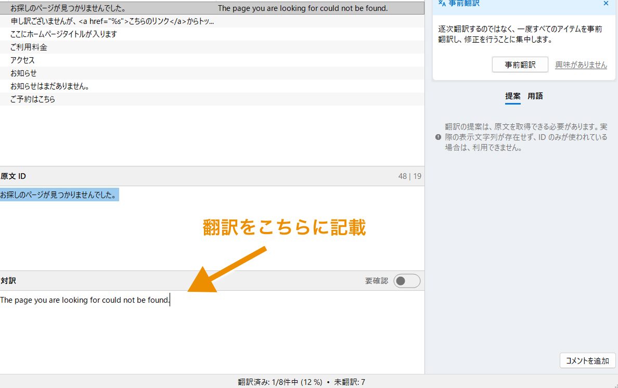Open the 用語 tab
This screenshot has height=388, width=618.
click(x=535, y=96)
